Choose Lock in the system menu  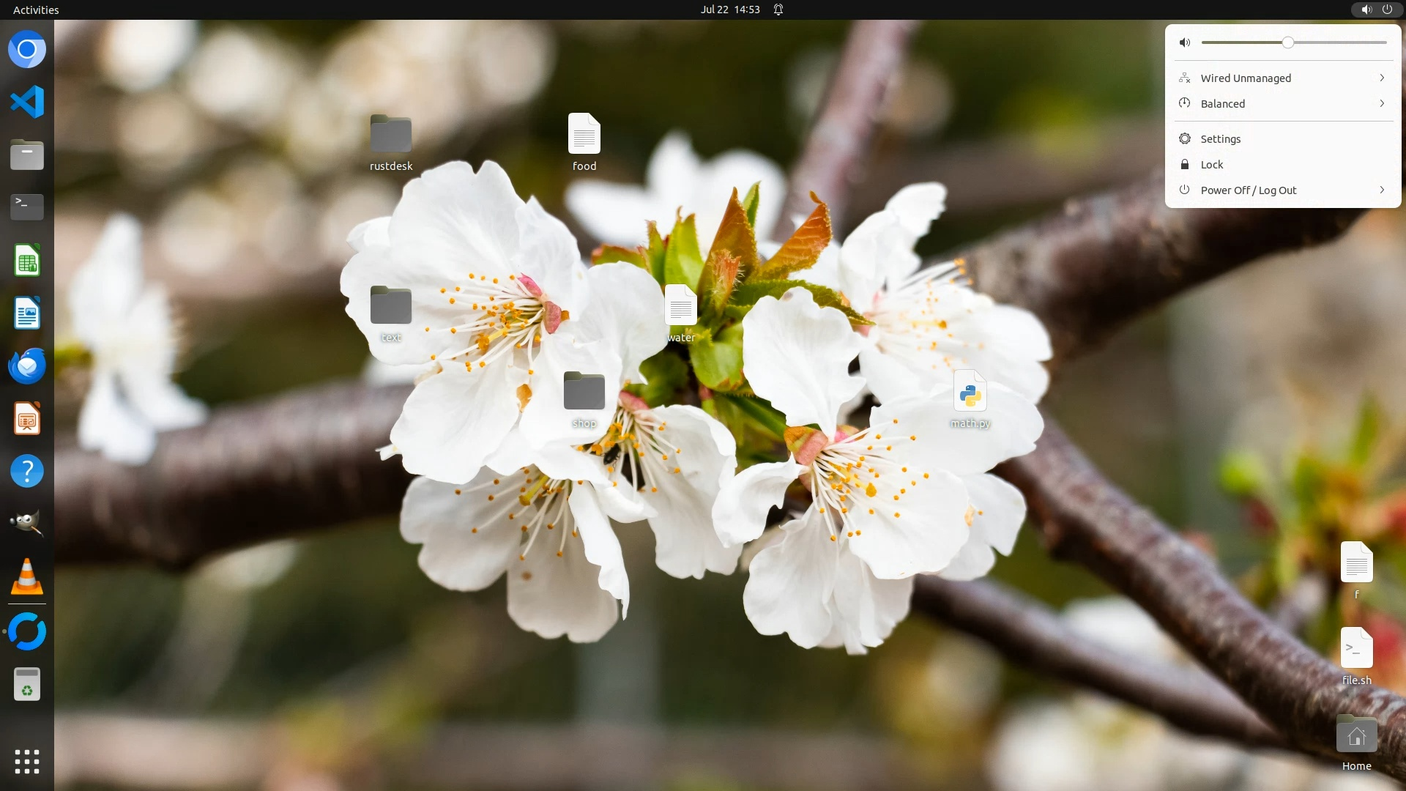(1211, 165)
